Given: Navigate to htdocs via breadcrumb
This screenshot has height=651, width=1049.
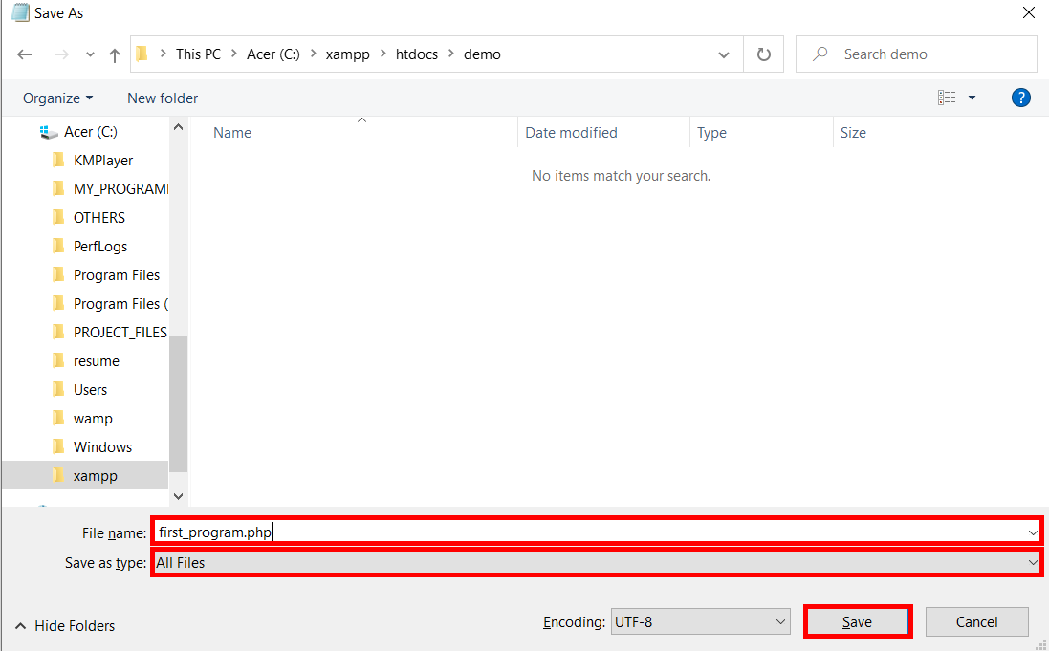Looking at the screenshot, I should click(416, 54).
